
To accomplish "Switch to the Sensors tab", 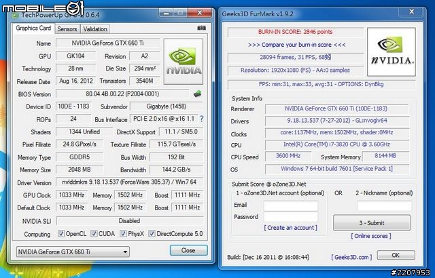I will coord(67,29).
